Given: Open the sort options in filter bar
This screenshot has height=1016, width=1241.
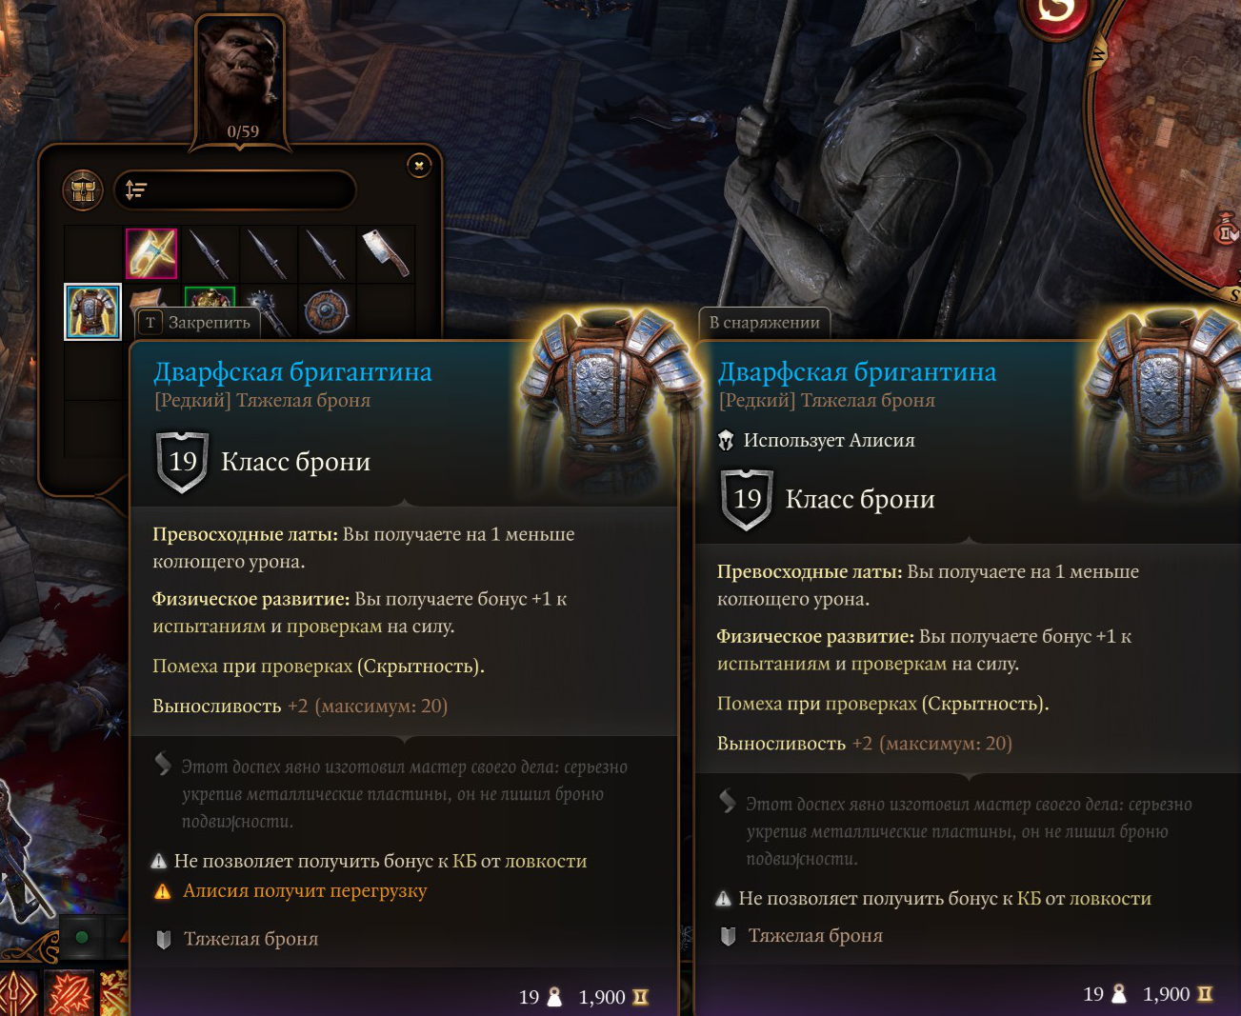Looking at the screenshot, I should coord(136,190).
